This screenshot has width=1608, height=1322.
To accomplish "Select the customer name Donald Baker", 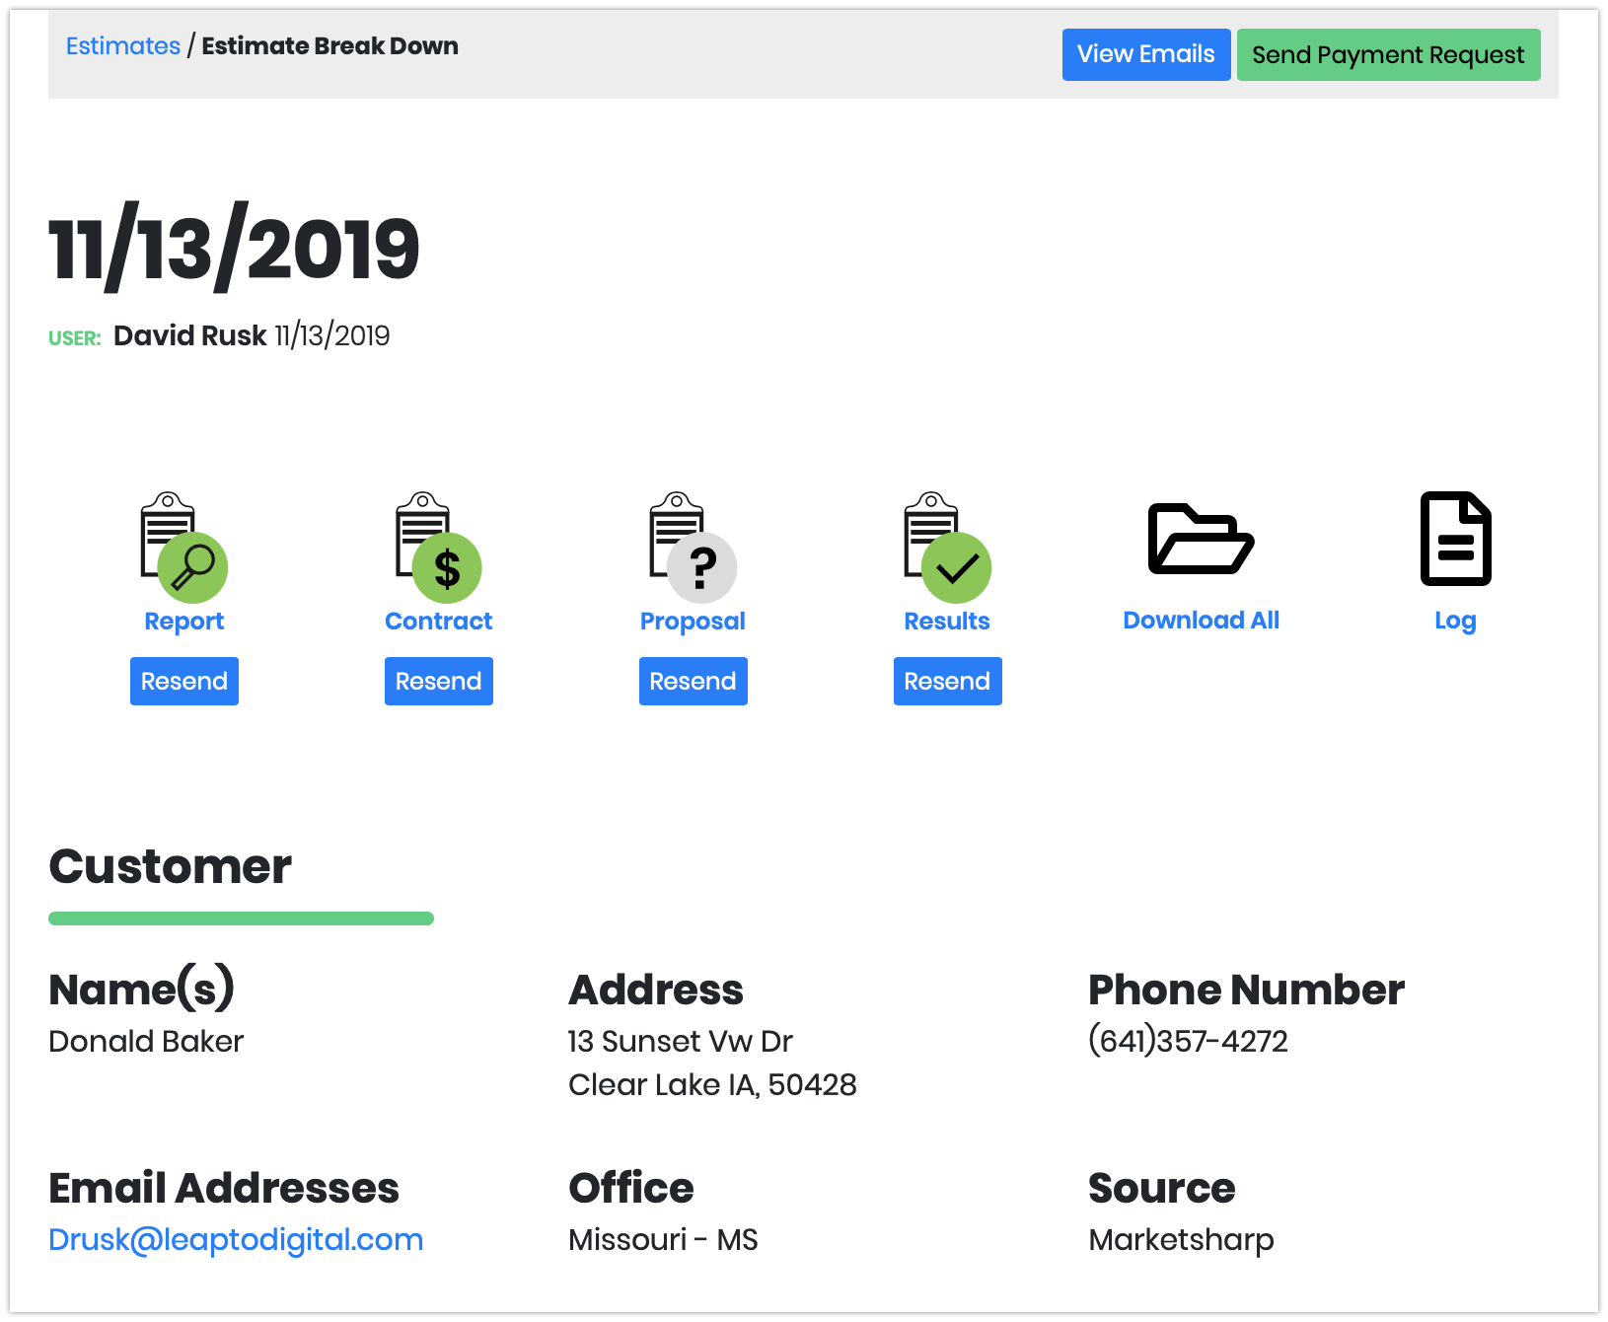I will [x=146, y=1042].
